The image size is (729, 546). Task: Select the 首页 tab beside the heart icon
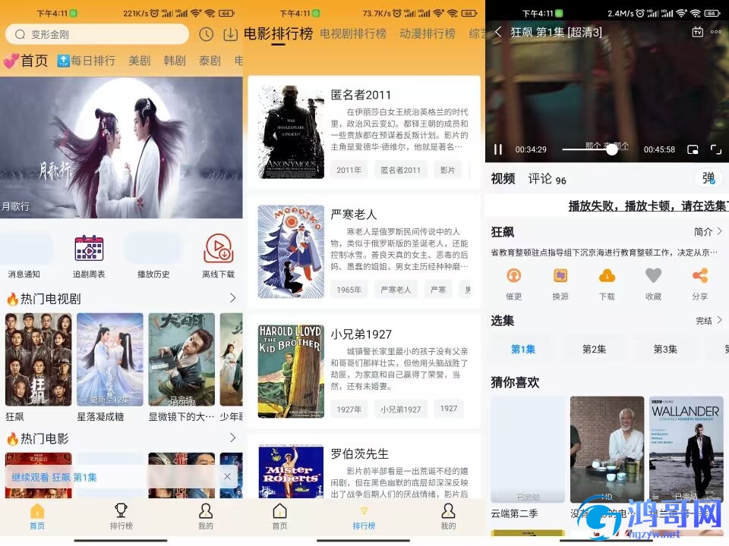[x=34, y=61]
